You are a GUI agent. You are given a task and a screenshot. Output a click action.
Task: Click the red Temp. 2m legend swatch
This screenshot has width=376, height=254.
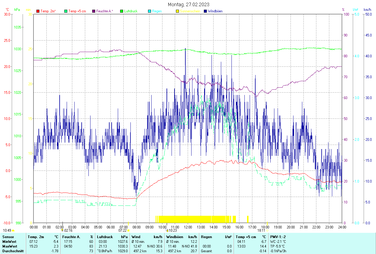click(x=38, y=11)
